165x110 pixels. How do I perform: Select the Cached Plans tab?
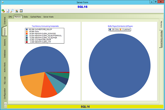pos(36,17)
